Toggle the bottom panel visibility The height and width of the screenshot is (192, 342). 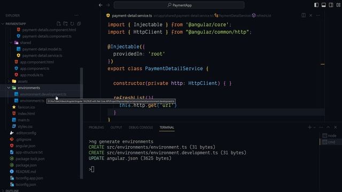[324, 5]
